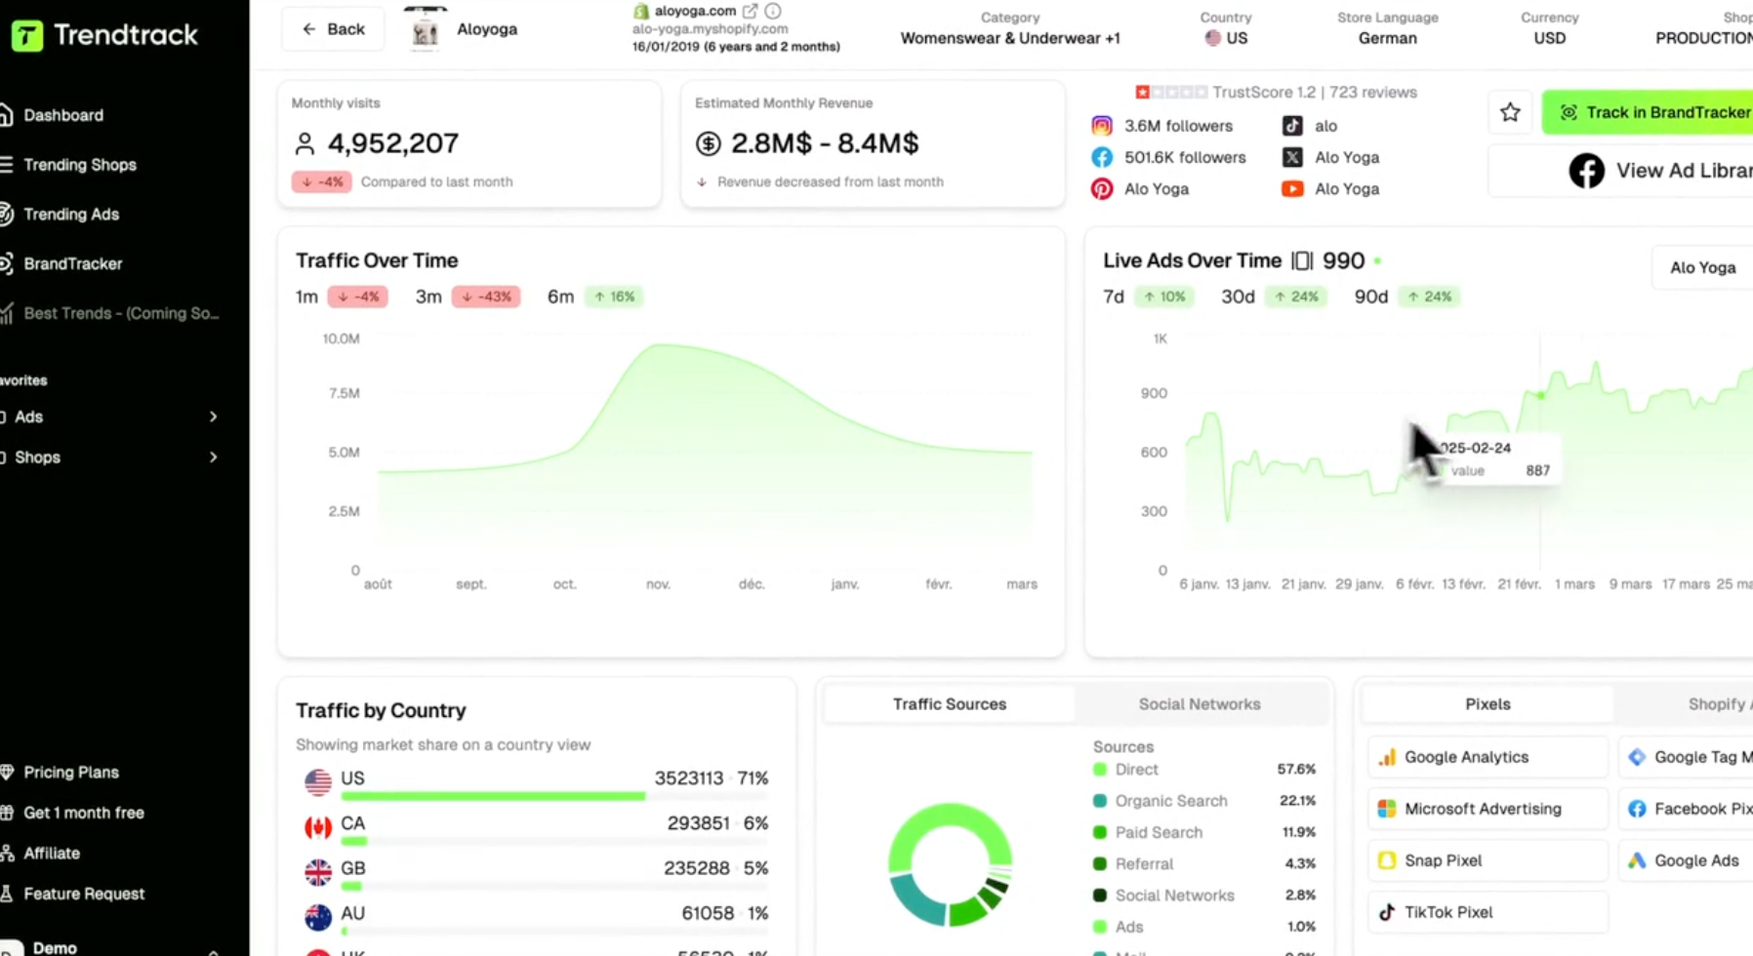Click the Direct source color swatch
Viewport: 1753px width, 956px height.
pyautogui.click(x=1100, y=770)
